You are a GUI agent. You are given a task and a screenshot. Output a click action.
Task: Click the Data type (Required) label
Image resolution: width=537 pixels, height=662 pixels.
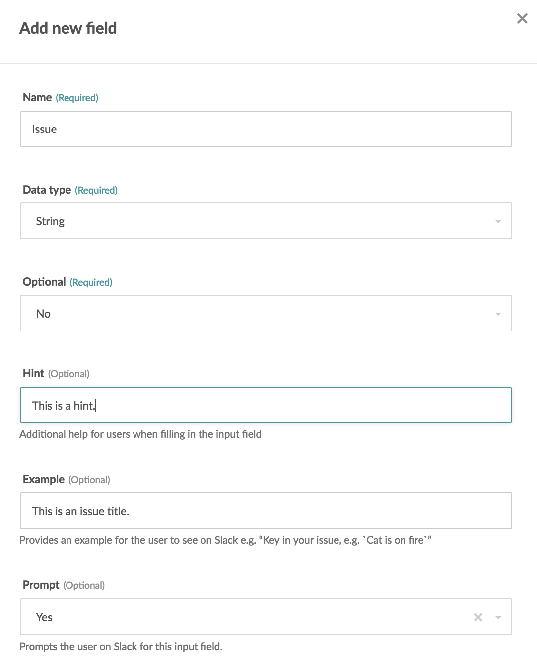(x=70, y=190)
